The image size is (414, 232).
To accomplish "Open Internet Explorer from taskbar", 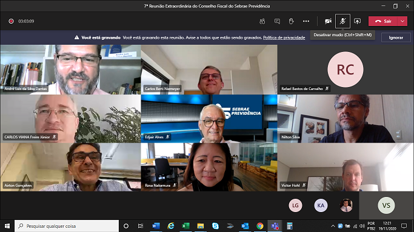I will [171, 226].
